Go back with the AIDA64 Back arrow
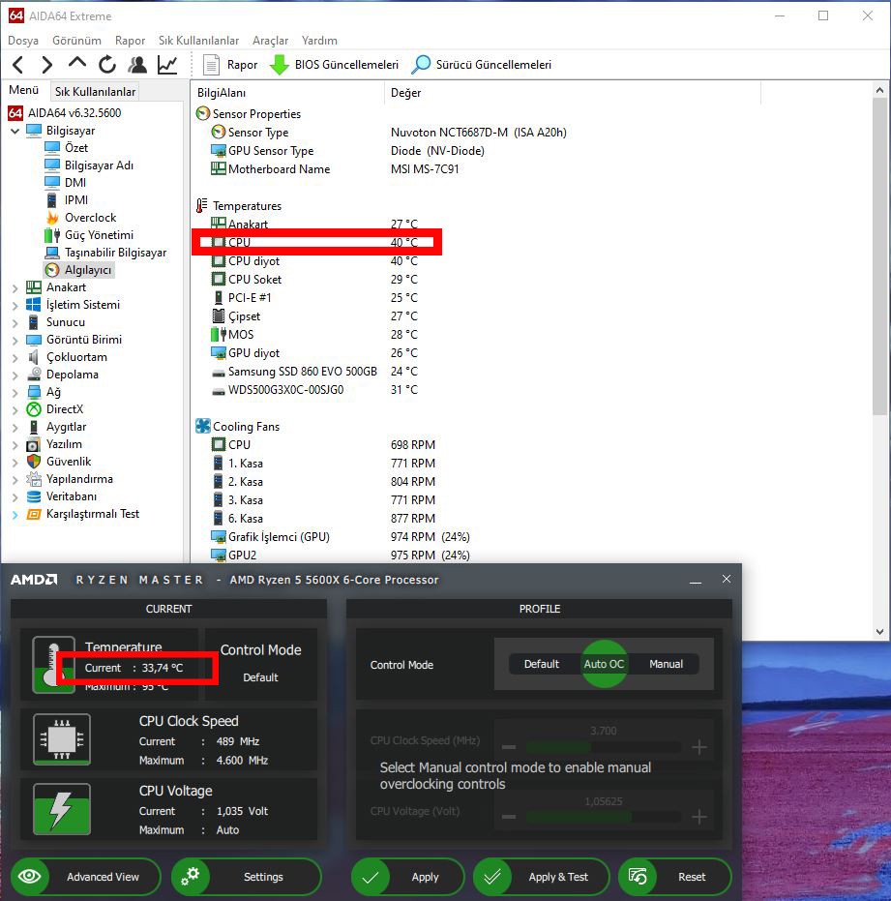The height and width of the screenshot is (901, 891). [x=17, y=65]
